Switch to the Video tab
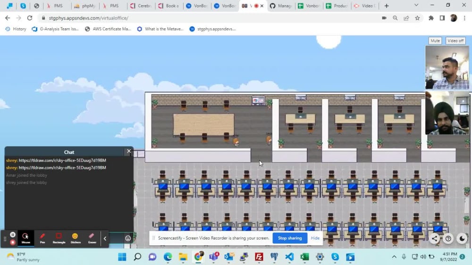The image size is (472, 265). [364, 6]
